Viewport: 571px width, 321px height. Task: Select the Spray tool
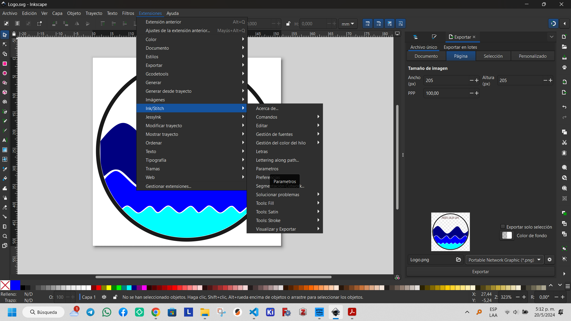tap(5, 198)
